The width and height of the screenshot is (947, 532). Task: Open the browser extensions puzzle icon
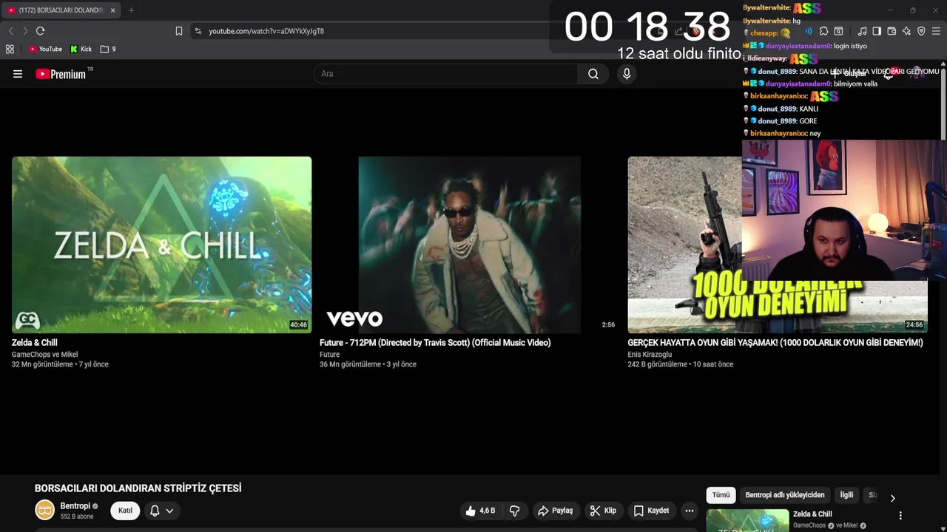click(x=823, y=31)
